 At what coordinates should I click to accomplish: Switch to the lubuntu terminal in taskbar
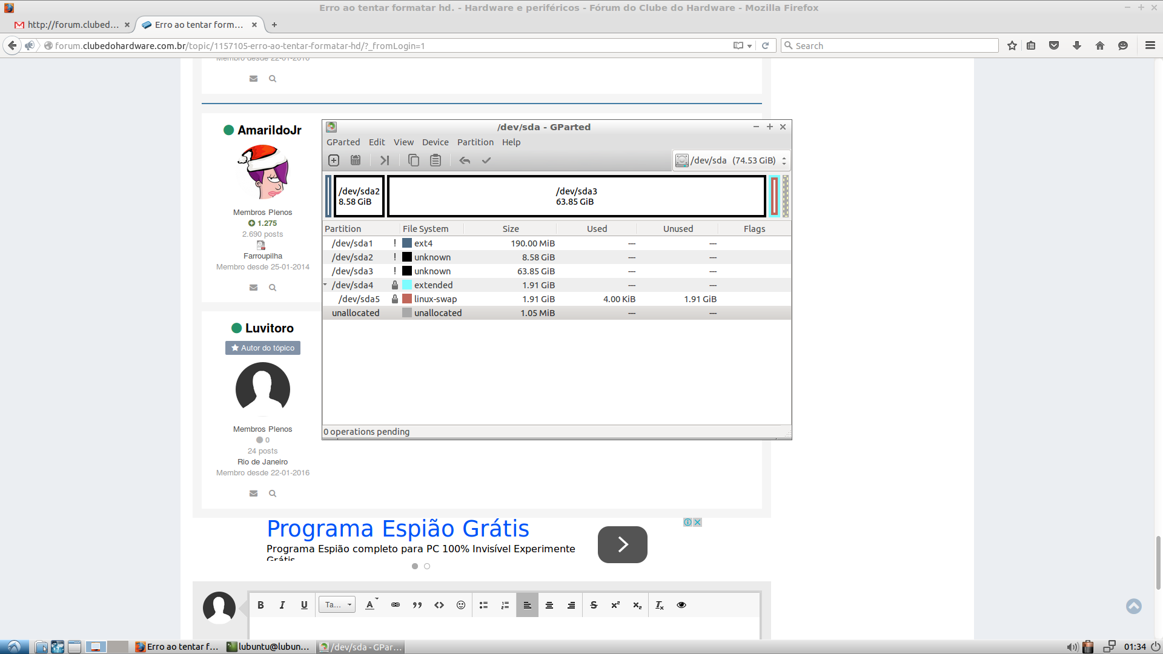[x=268, y=647]
